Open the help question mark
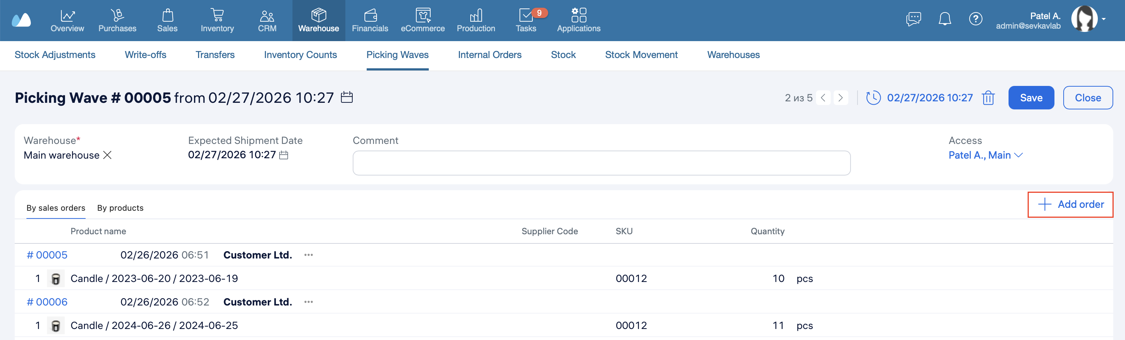Viewport: 1125px width, 340px height. [x=975, y=19]
